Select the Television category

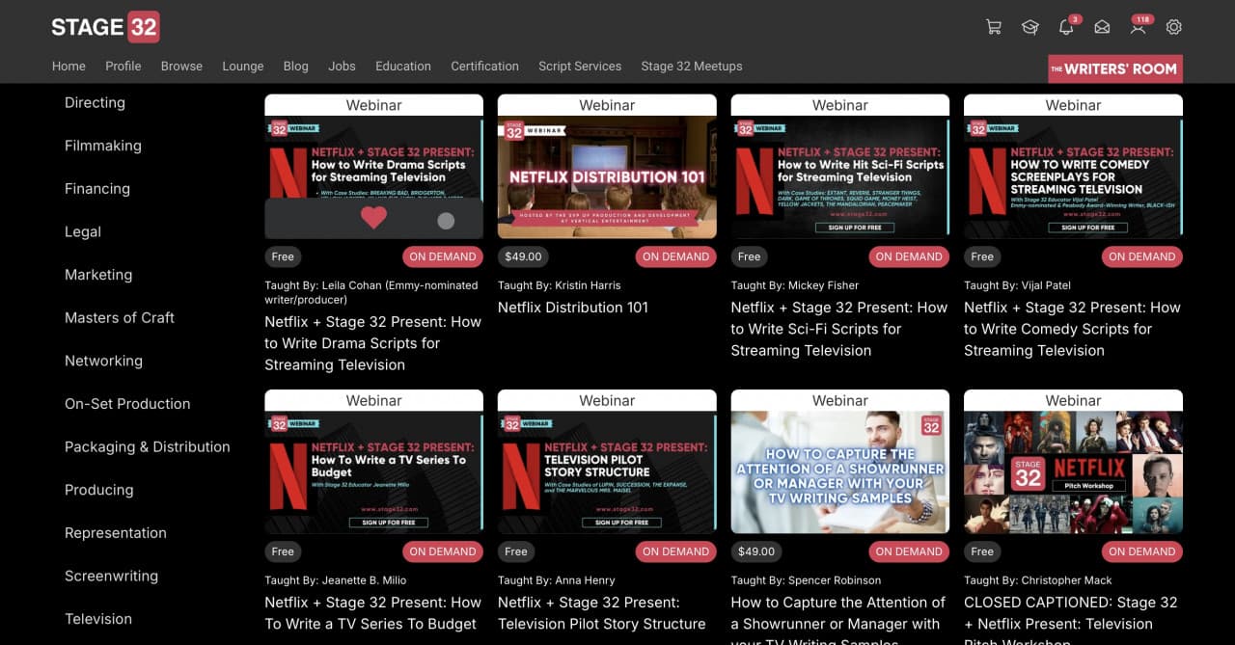98,619
